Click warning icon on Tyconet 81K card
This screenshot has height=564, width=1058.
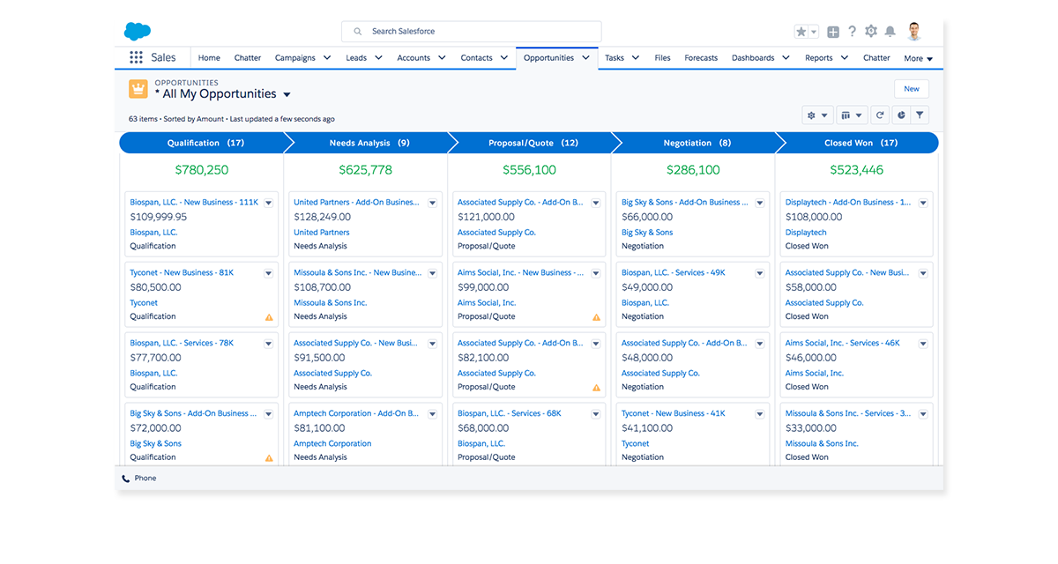click(269, 317)
